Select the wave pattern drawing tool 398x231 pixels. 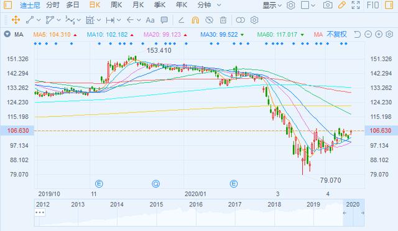tap(70, 20)
